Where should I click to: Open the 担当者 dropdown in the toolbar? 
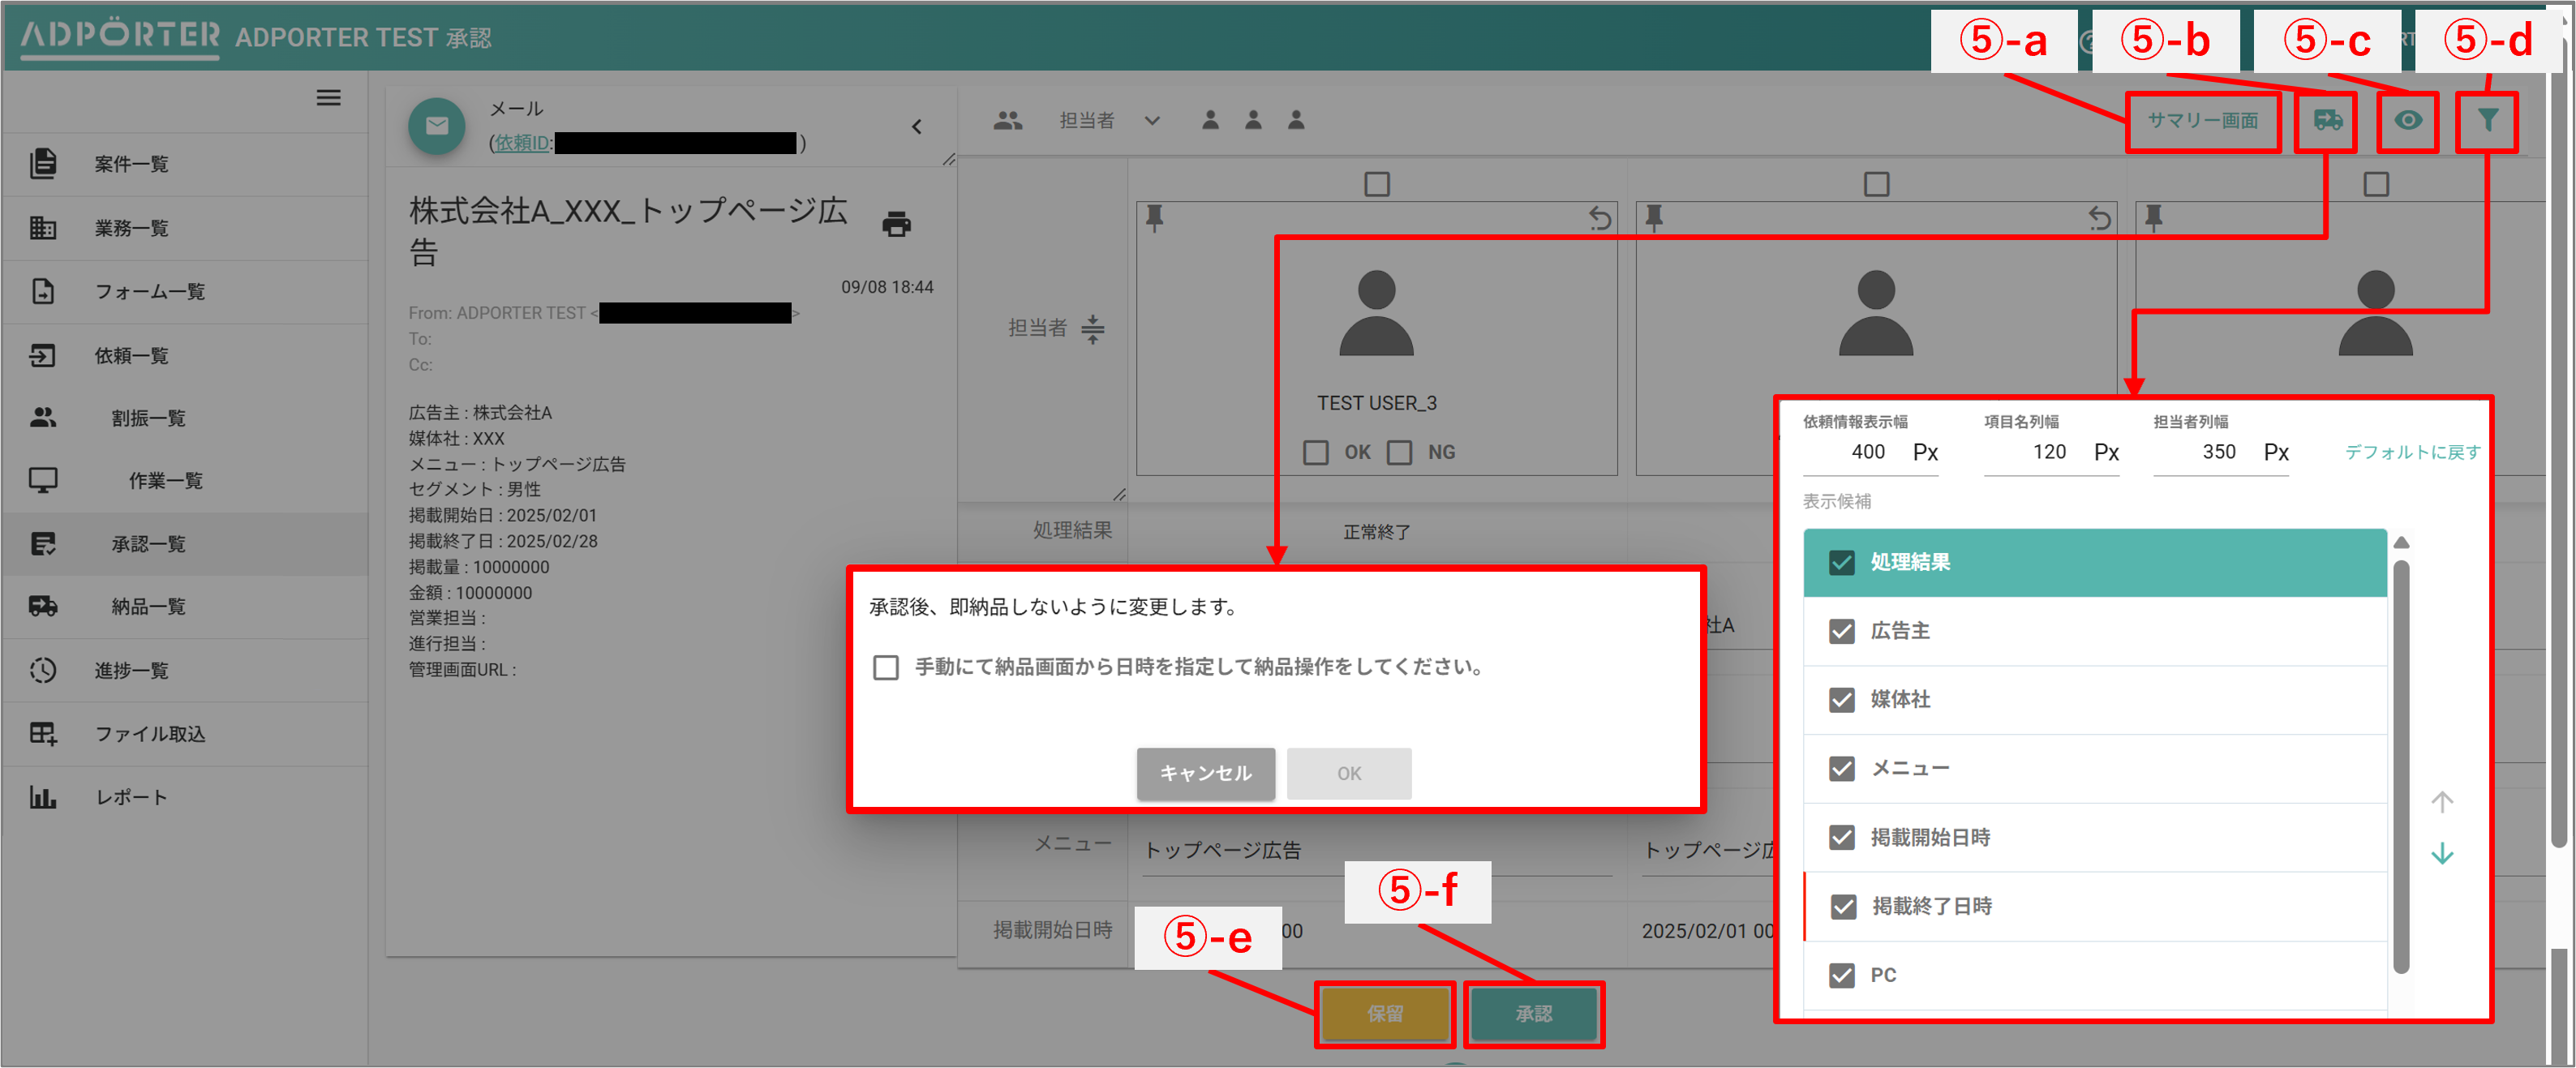point(1151,120)
